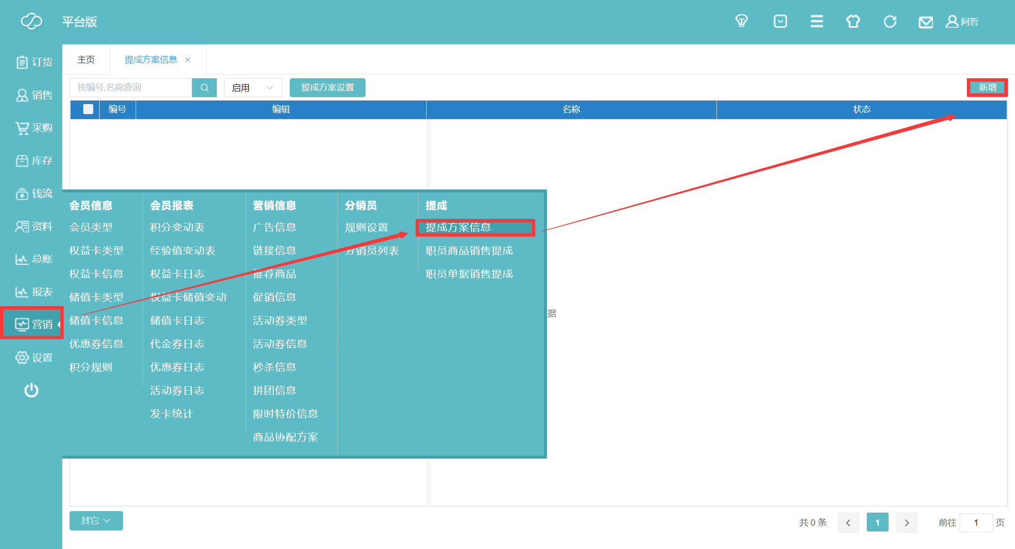
Task: Click the 提成方案设置 button
Action: pyautogui.click(x=327, y=87)
